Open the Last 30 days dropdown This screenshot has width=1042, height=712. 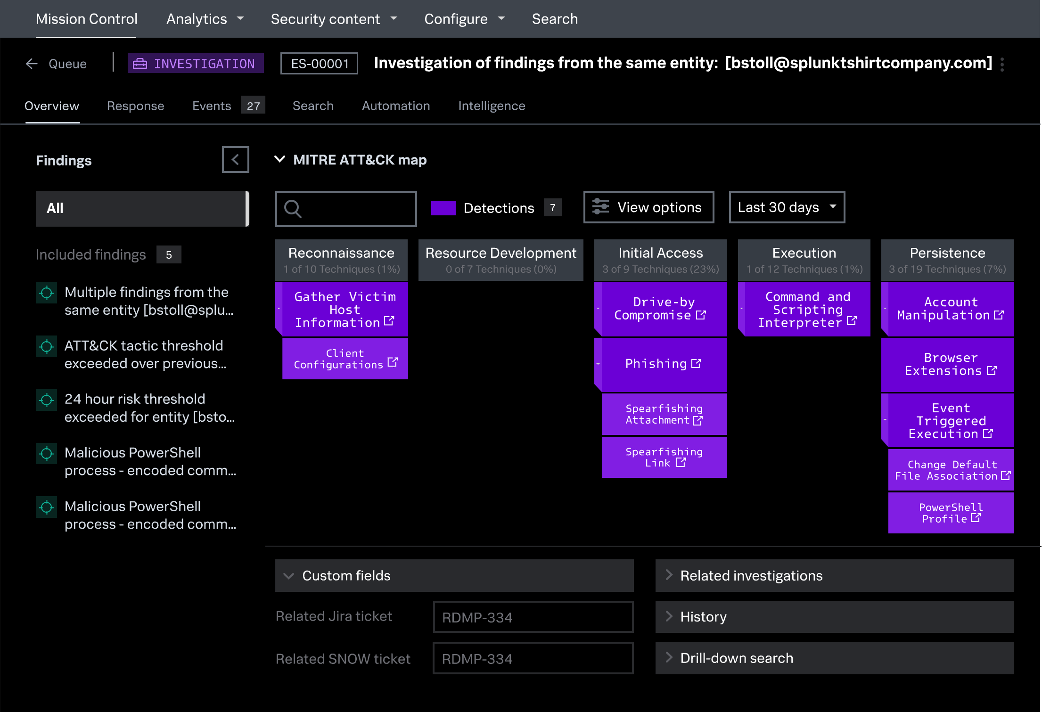click(787, 207)
